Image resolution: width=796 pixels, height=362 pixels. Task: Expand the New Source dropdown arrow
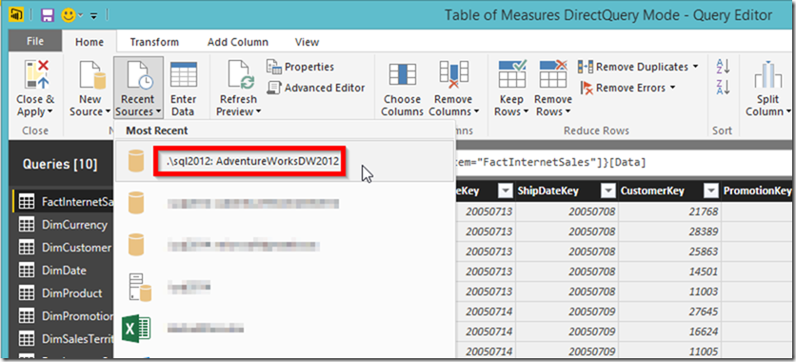pyautogui.click(x=109, y=112)
